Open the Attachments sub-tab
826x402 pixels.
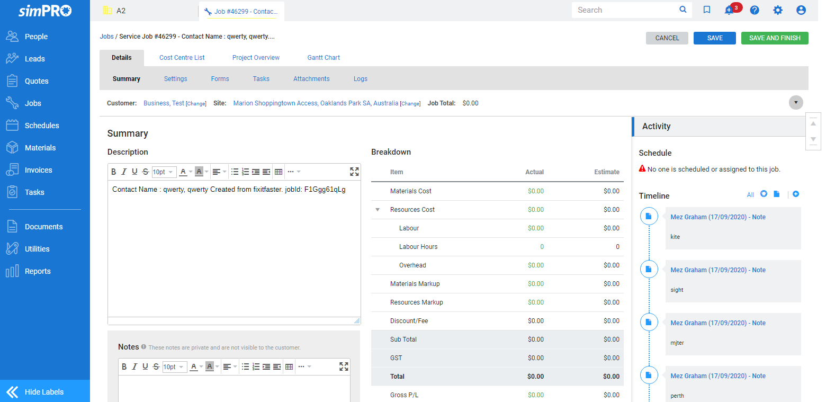click(x=311, y=79)
